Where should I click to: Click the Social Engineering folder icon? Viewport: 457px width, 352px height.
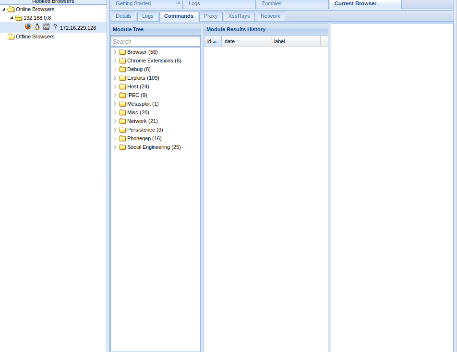pyautogui.click(x=122, y=147)
